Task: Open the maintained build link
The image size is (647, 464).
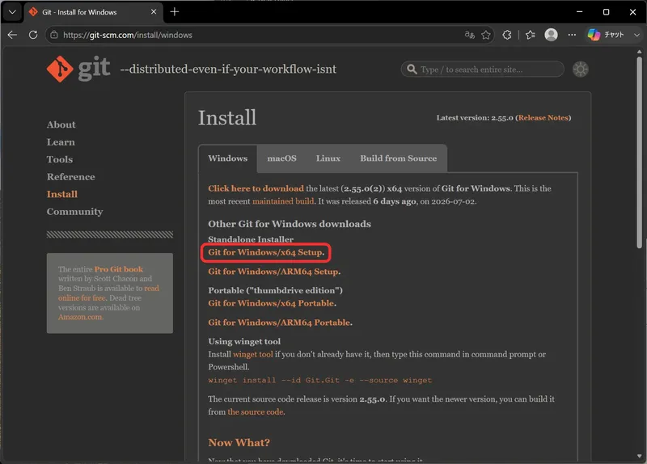Action: [283, 201]
